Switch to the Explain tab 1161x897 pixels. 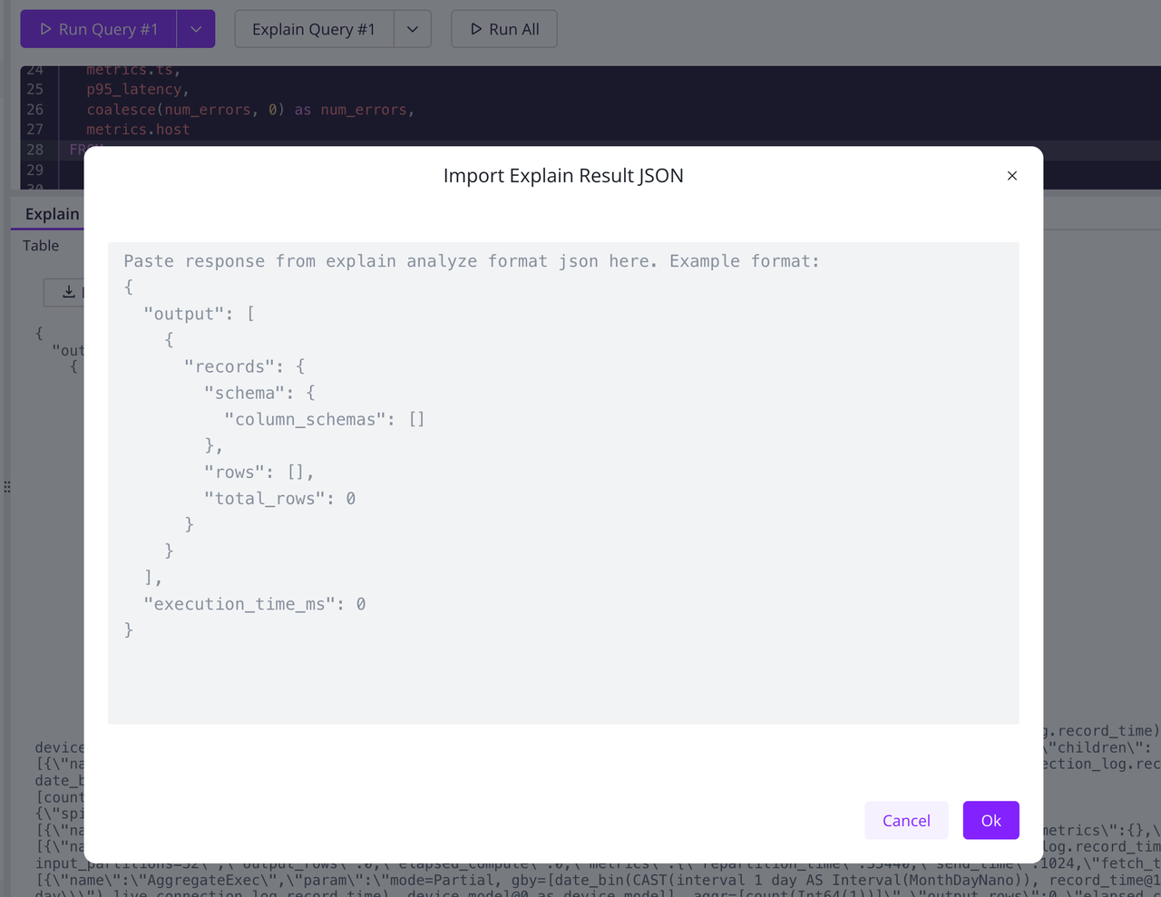[51, 214]
